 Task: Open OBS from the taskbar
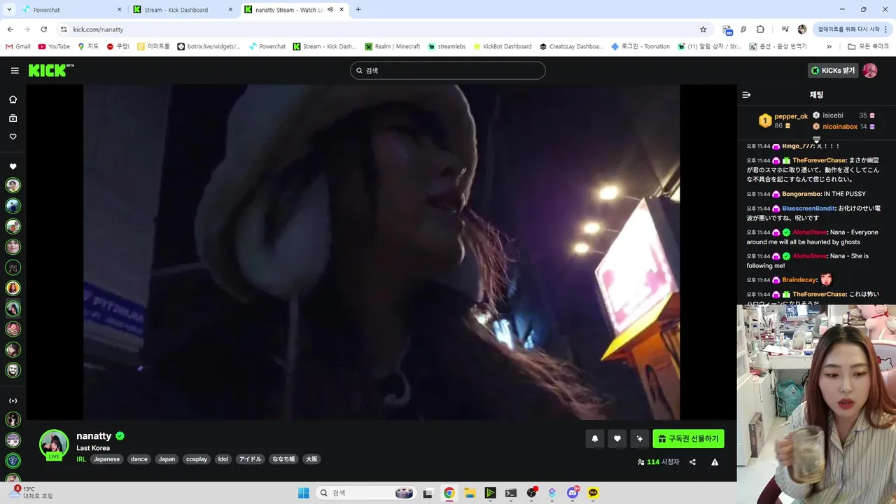(532, 493)
